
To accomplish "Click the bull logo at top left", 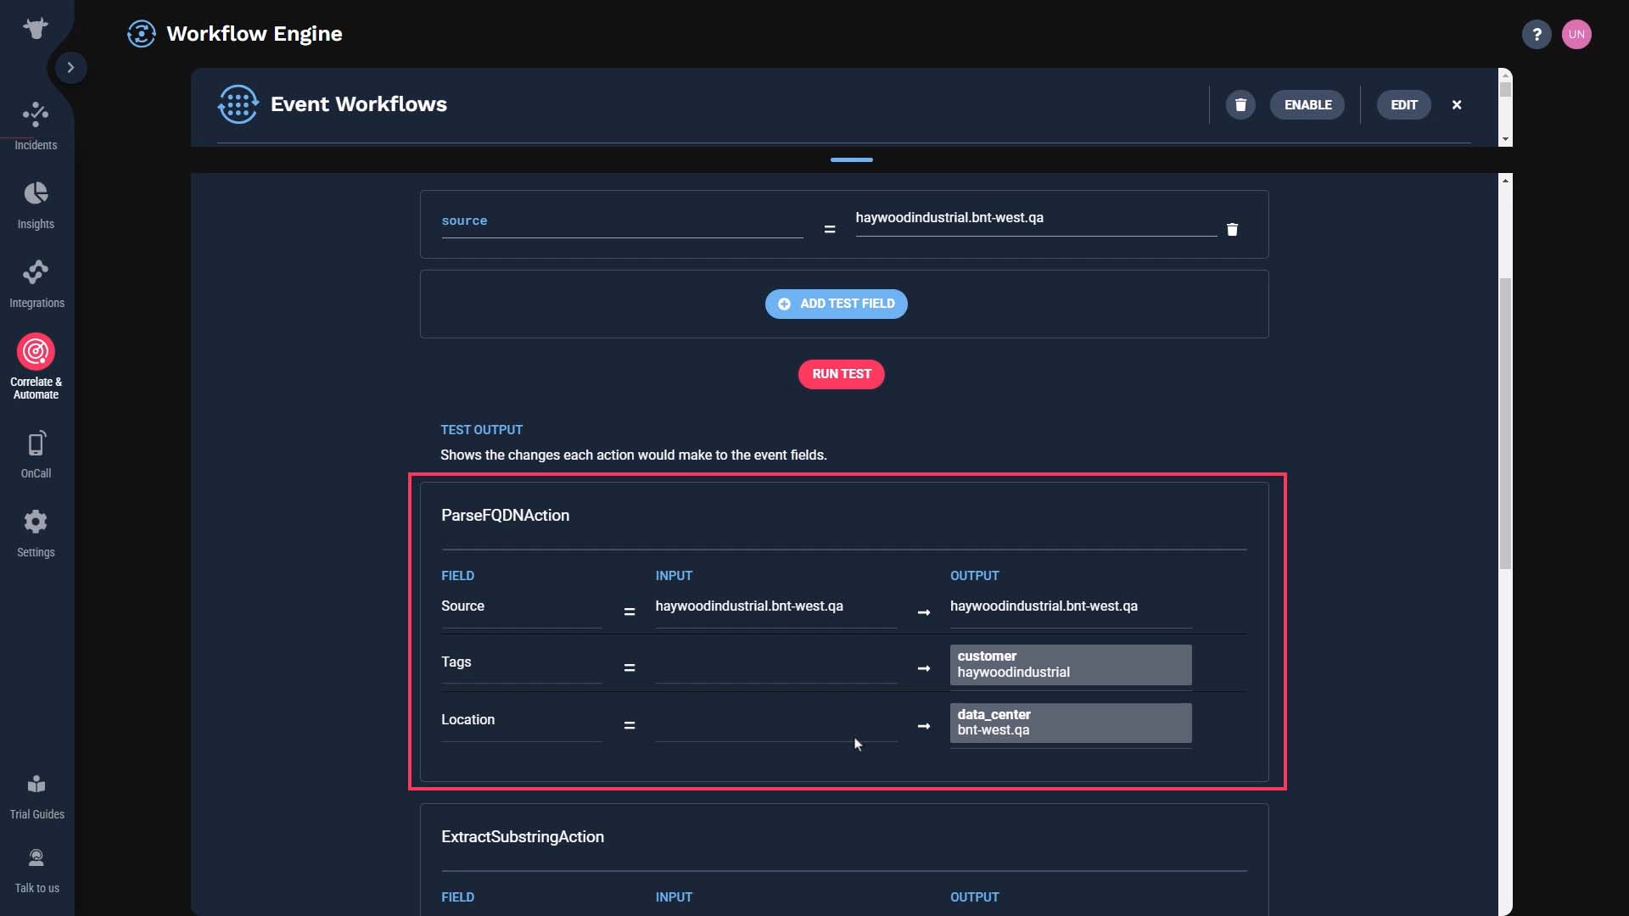I will 36,28.
